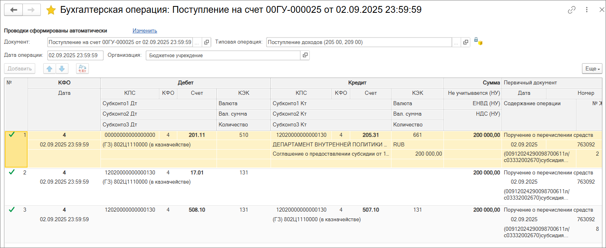Image resolution: width=606 pixels, height=248 pixels.
Task: Toggle the green checkmark of row 2
Action: tap(12, 172)
